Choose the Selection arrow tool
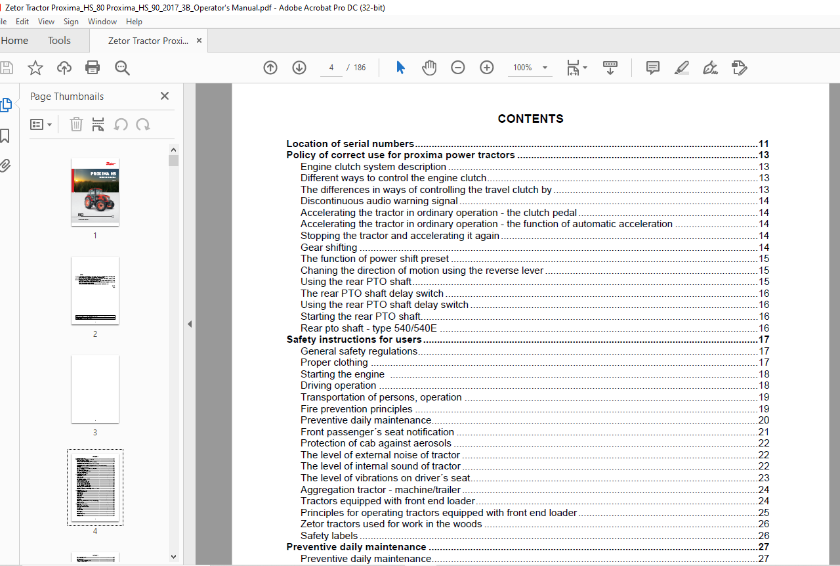 (x=400, y=68)
